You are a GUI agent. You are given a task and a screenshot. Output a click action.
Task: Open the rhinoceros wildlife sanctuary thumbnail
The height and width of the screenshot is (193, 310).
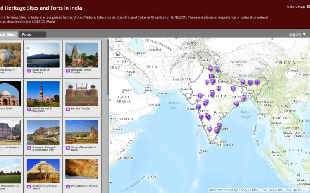coord(10,55)
